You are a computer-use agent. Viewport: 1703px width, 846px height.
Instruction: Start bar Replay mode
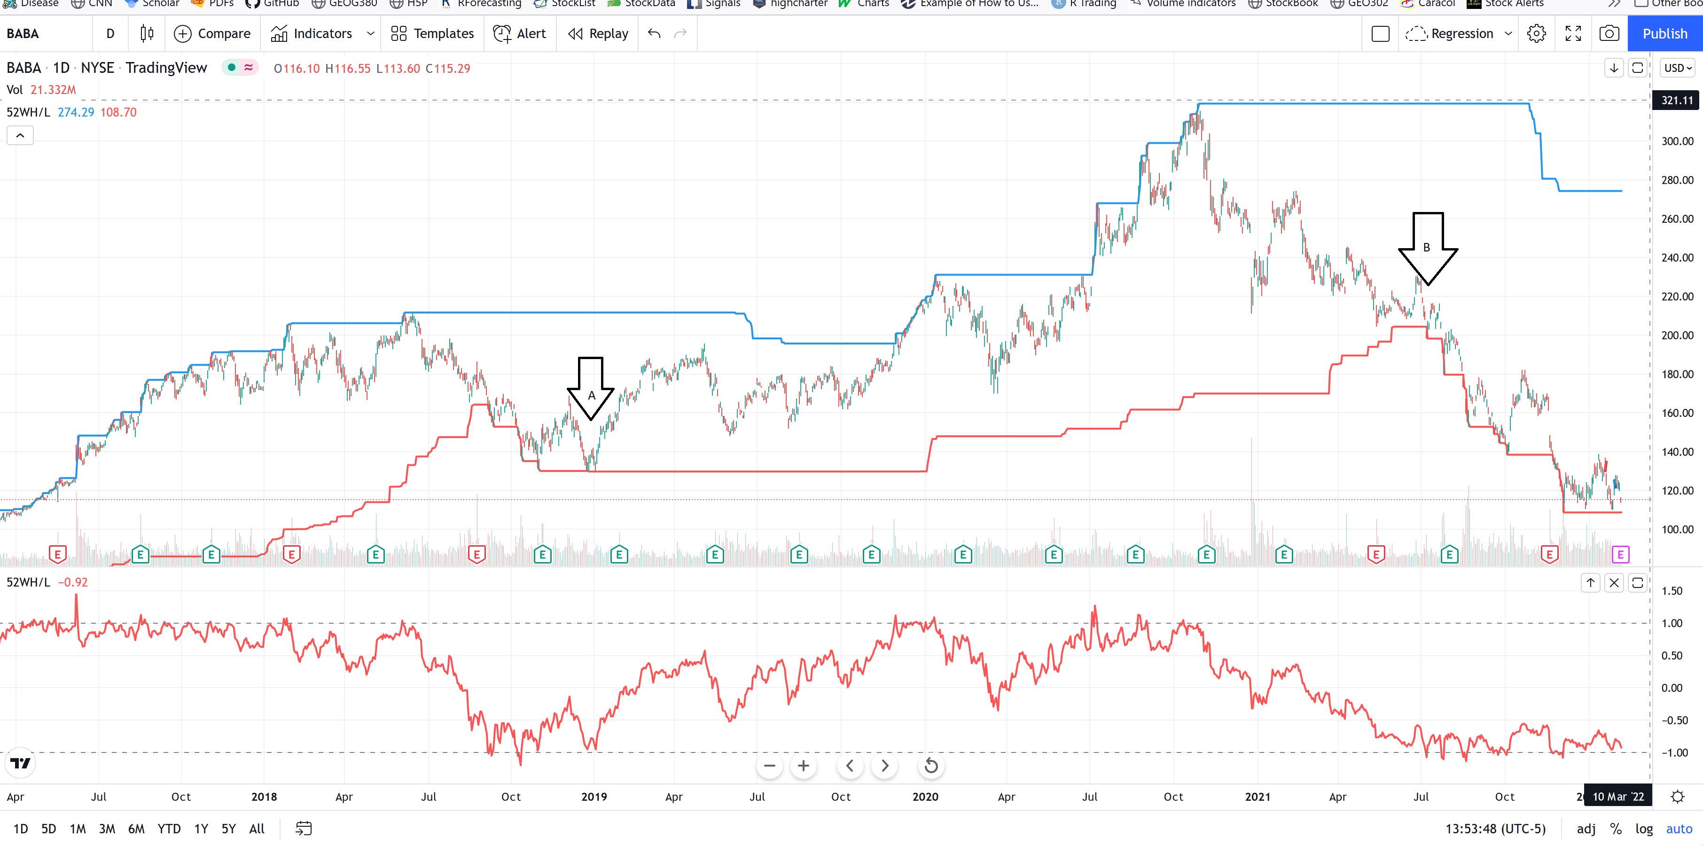[598, 33]
